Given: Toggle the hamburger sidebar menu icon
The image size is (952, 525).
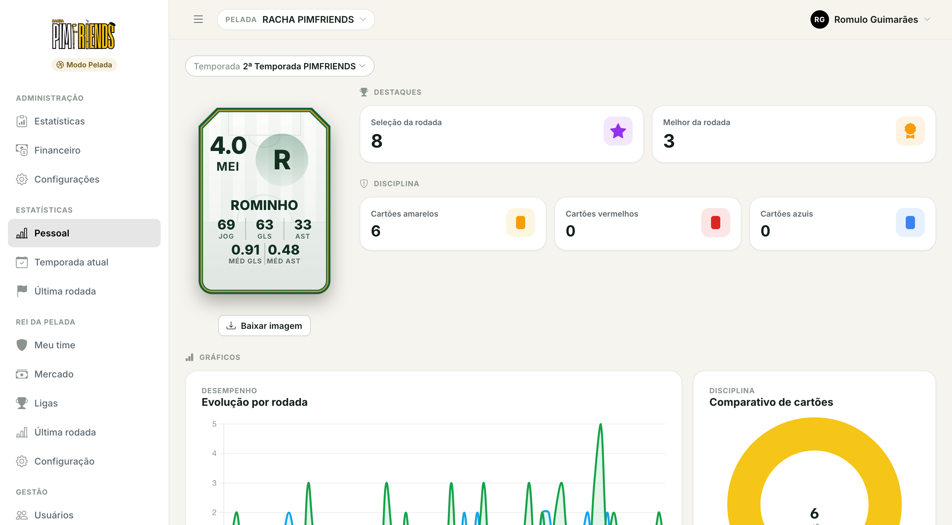Looking at the screenshot, I should (198, 19).
